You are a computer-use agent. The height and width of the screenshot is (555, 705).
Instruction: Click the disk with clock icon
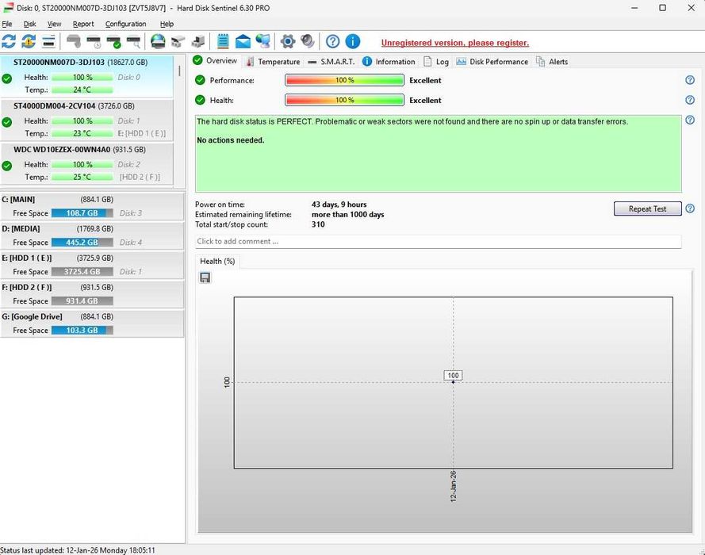(94, 42)
